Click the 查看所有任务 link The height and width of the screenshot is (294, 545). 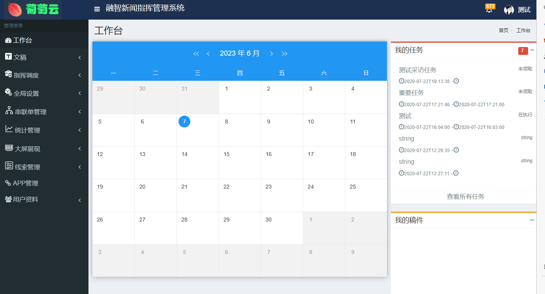coord(465,197)
